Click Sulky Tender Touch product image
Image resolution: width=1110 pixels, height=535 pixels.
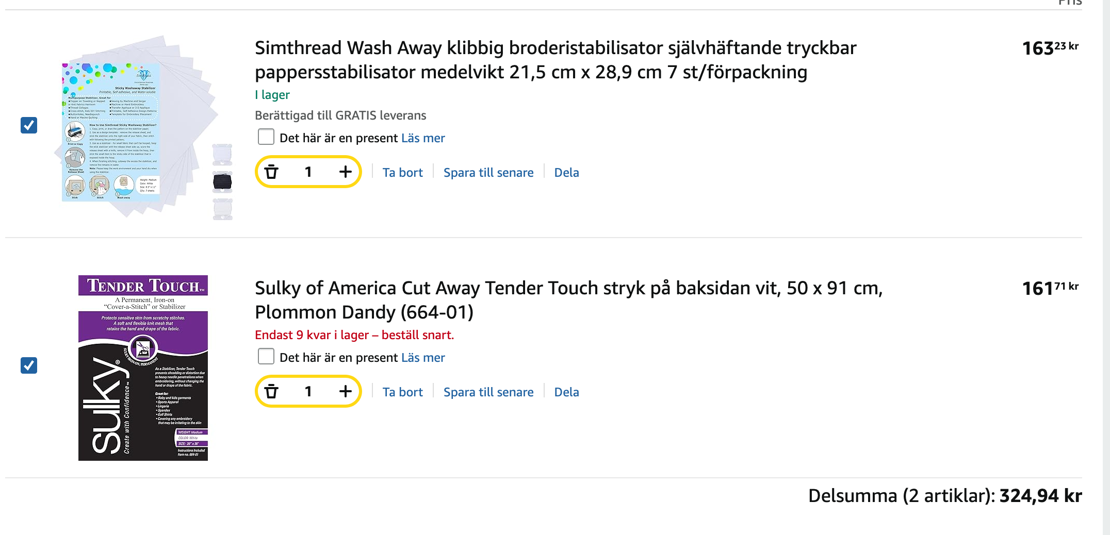(143, 368)
